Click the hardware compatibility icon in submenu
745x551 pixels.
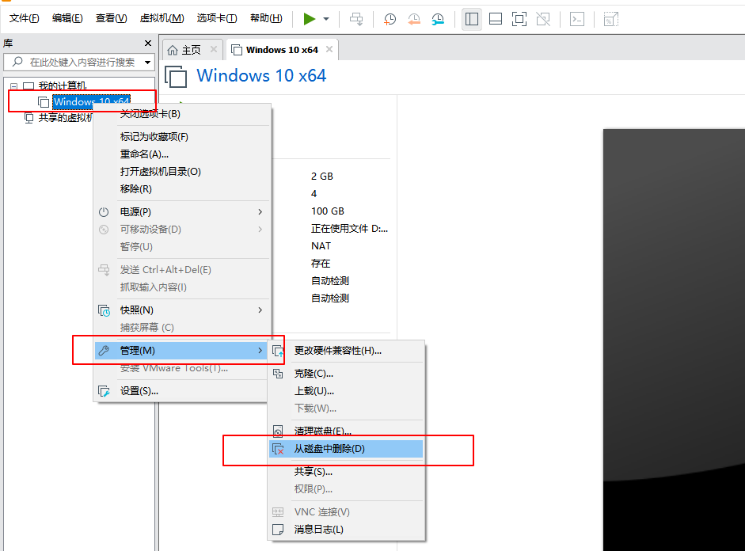(x=278, y=351)
